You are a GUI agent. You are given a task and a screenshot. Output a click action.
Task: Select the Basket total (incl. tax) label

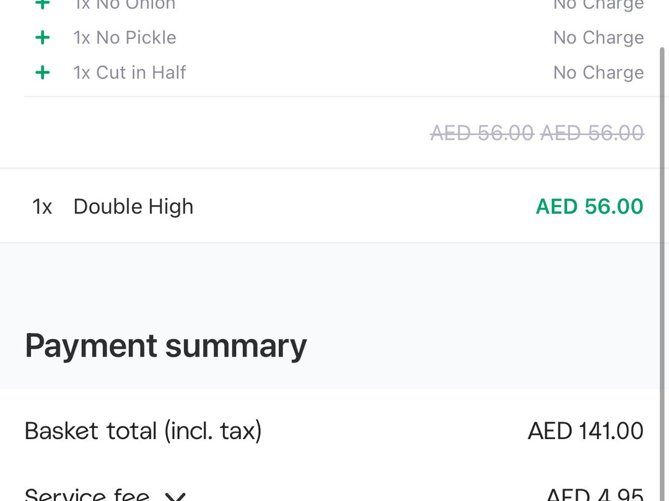click(143, 431)
